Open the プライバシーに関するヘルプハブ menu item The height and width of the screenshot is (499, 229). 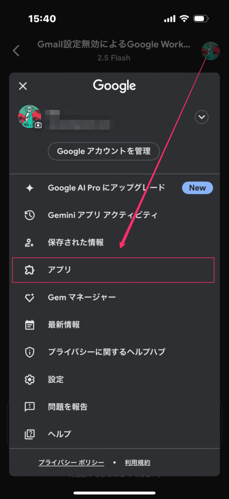[x=113, y=352]
